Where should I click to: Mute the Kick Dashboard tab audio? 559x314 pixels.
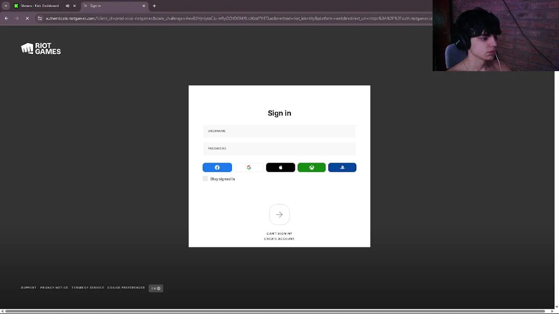click(67, 6)
